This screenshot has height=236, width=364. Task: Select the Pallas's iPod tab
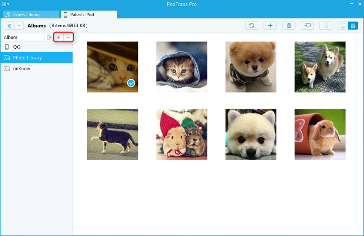(89, 15)
